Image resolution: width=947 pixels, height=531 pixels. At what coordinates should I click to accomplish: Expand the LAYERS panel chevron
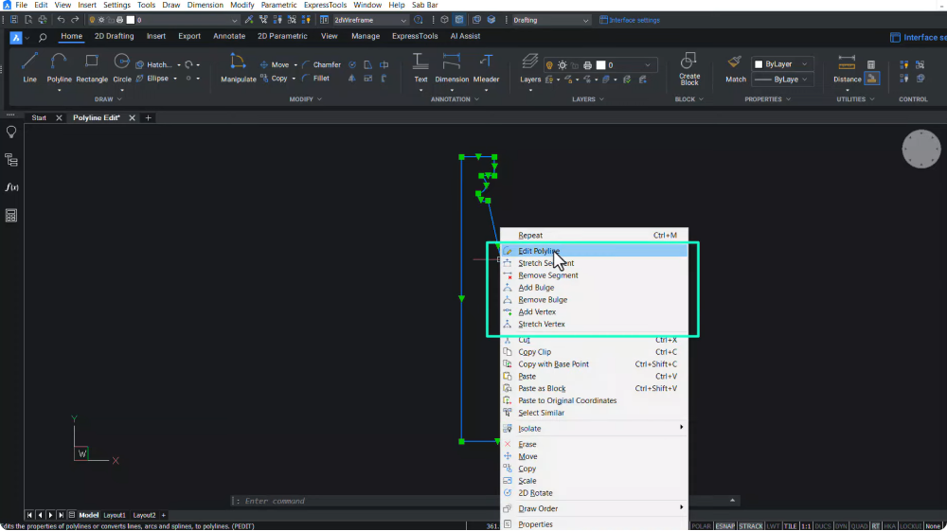click(x=601, y=99)
